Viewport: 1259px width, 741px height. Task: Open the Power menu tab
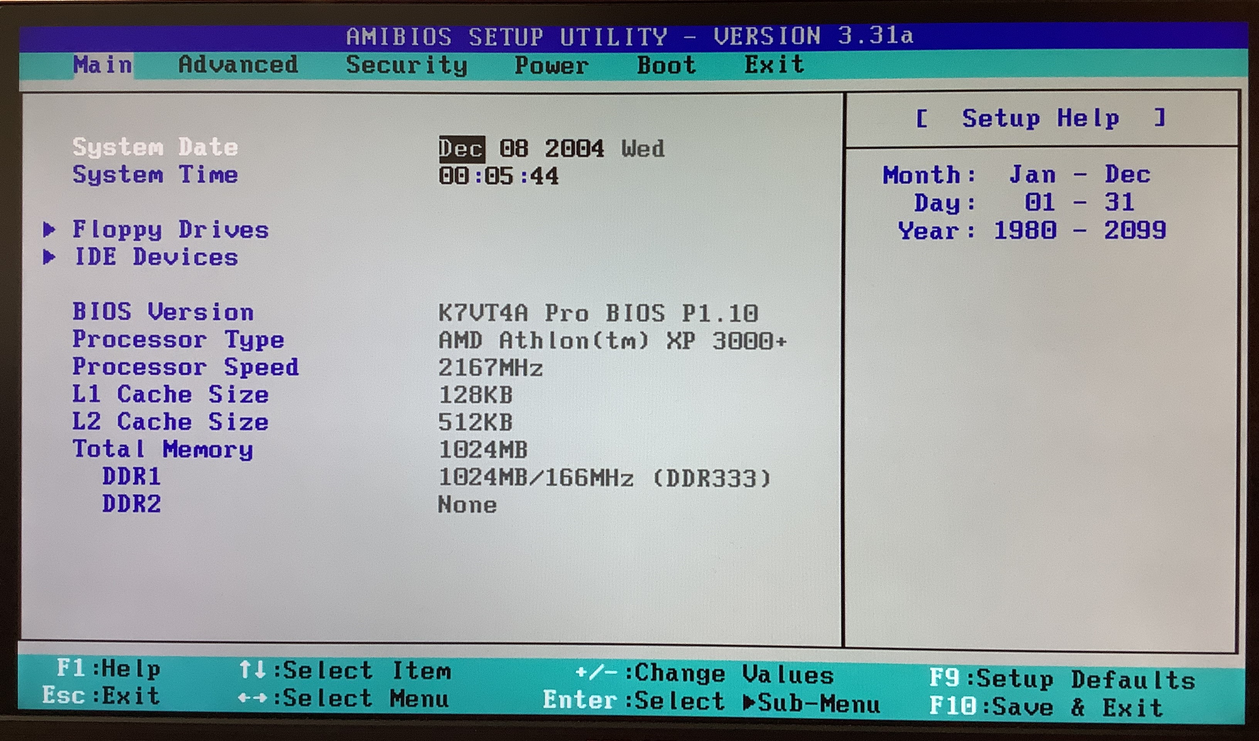pos(552,65)
